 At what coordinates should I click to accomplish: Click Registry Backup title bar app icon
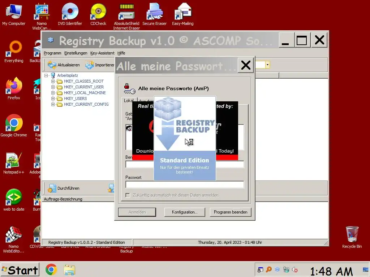(51, 40)
